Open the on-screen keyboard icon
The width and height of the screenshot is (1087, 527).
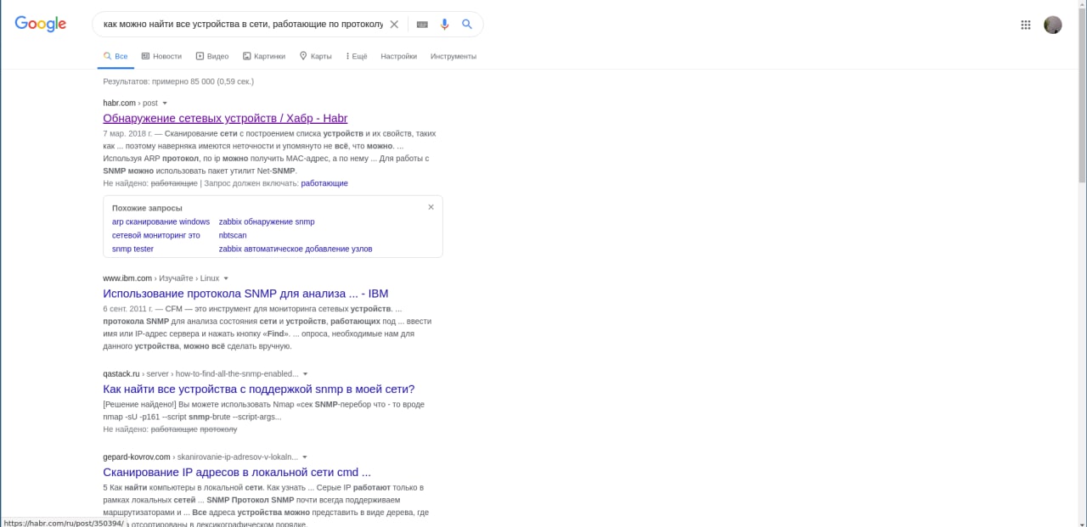click(x=422, y=25)
